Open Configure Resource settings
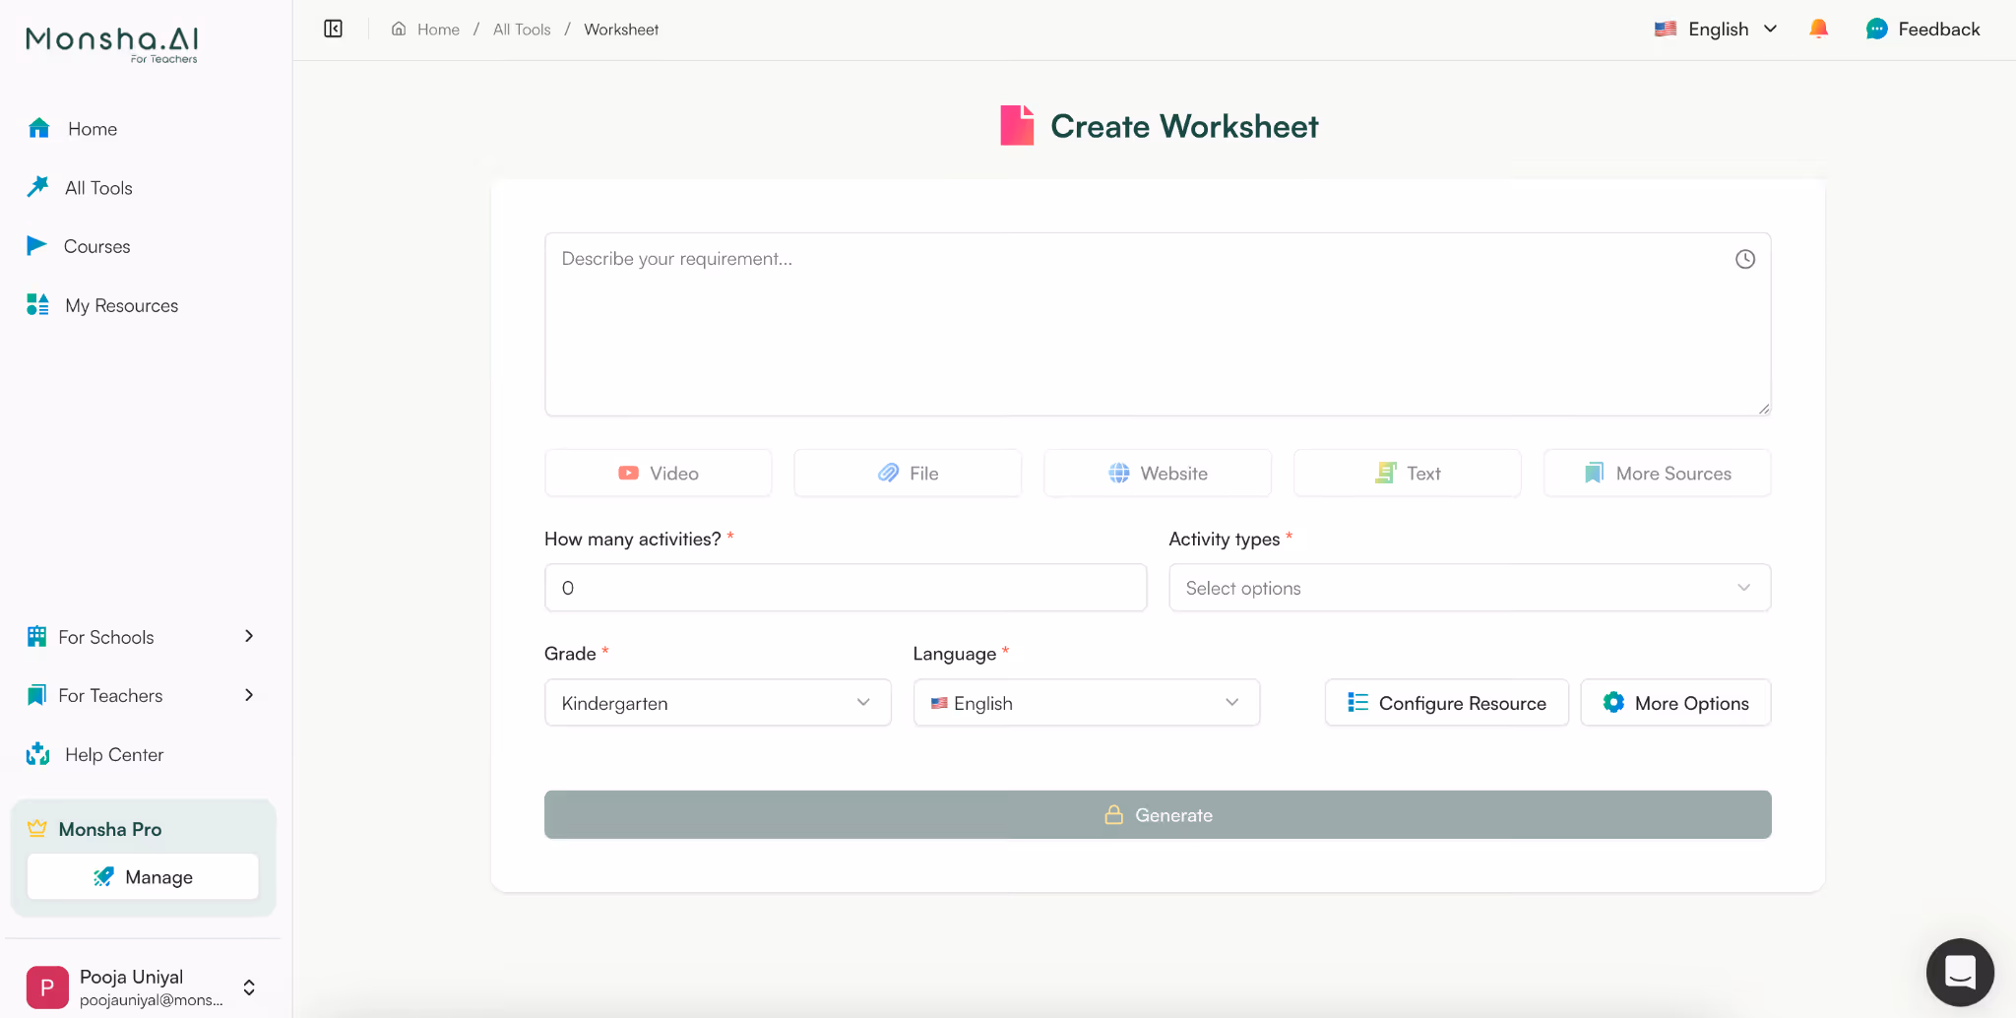The image size is (2016, 1018). tap(1446, 702)
